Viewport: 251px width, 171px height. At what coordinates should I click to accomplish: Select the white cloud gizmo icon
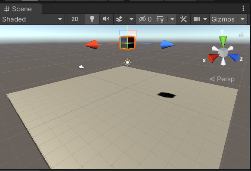click(x=81, y=67)
